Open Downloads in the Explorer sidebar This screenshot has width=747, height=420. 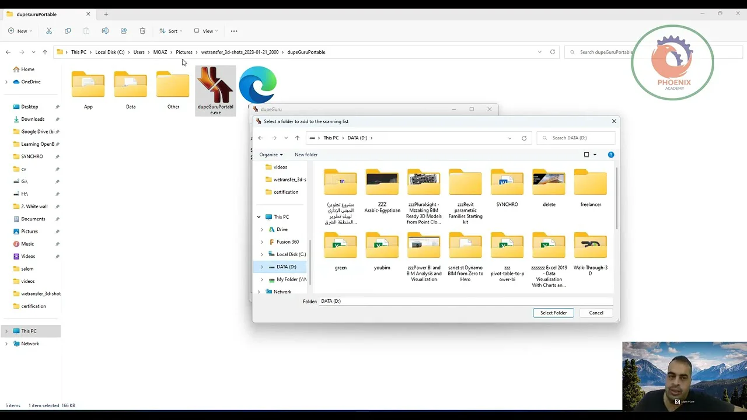(33, 119)
